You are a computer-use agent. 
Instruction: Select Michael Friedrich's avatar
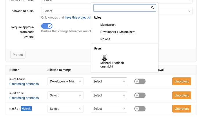click(104, 57)
